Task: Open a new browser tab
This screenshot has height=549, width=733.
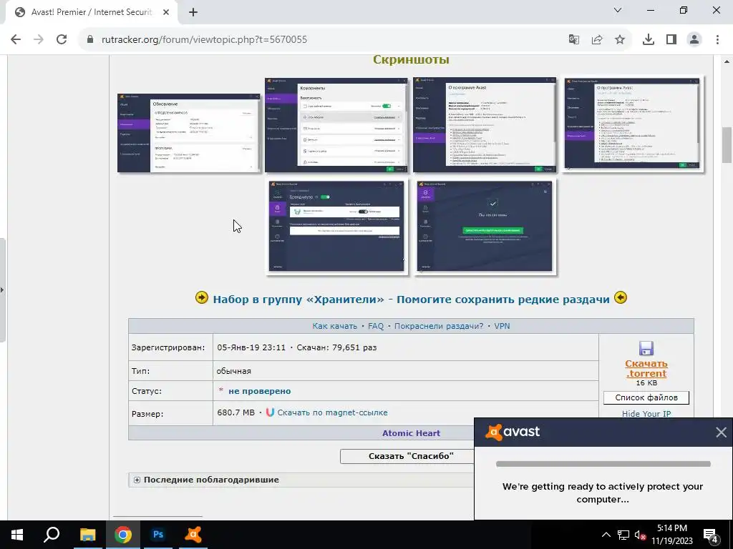Action: point(193,13)
